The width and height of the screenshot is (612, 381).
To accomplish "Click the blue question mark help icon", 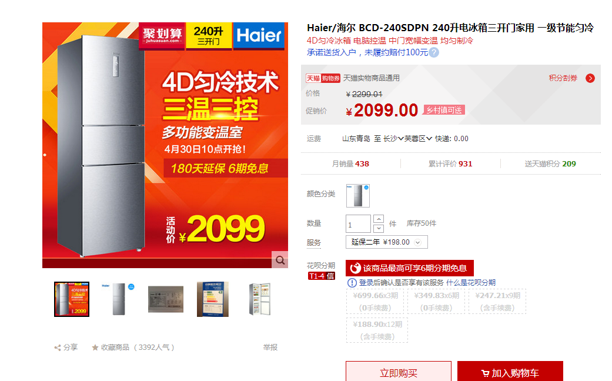I will tap(434, 52).
